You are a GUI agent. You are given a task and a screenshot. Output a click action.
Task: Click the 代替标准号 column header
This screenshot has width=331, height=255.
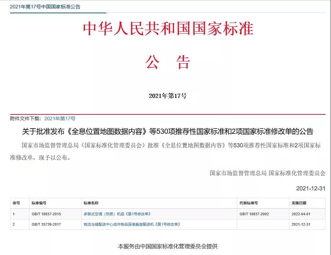[249, 203]
